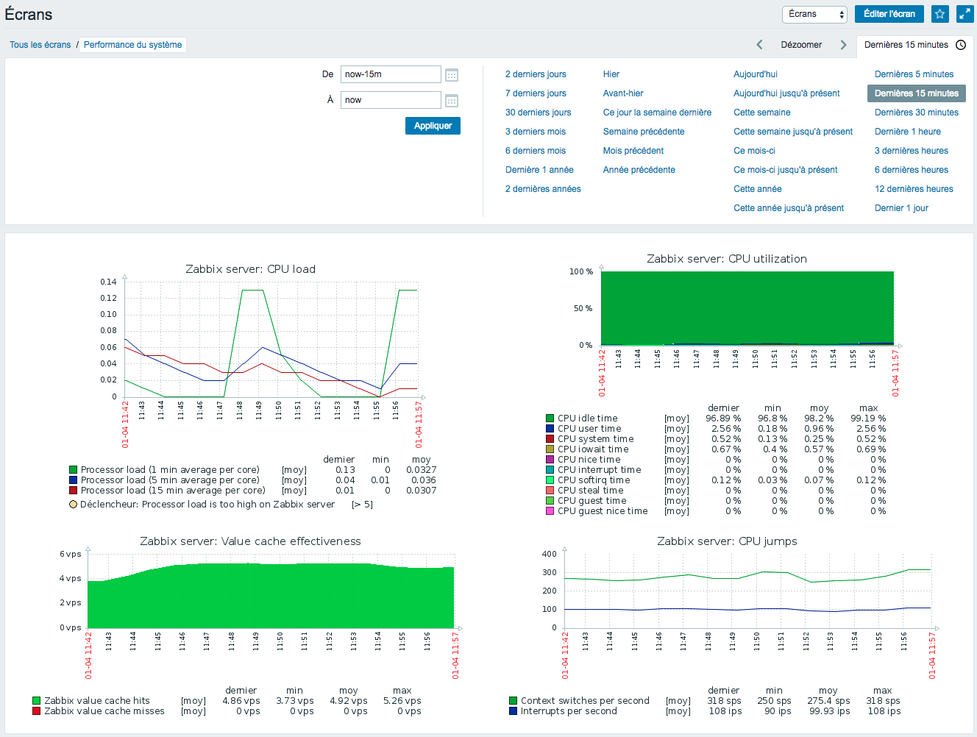The image size is (977, 737).
Task: Click highlighted Dernières 15 minutes preset
Action: (917, 93)
